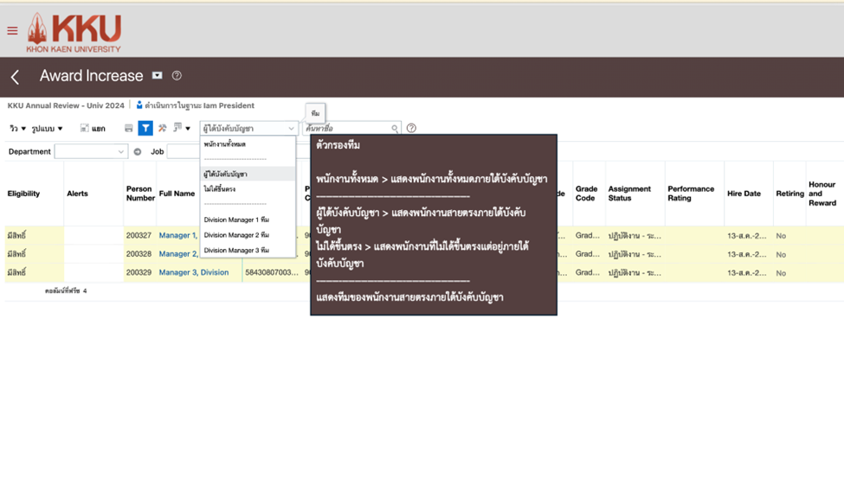Click the ค้นหาชื่อ name search field

tap(346, 129)
